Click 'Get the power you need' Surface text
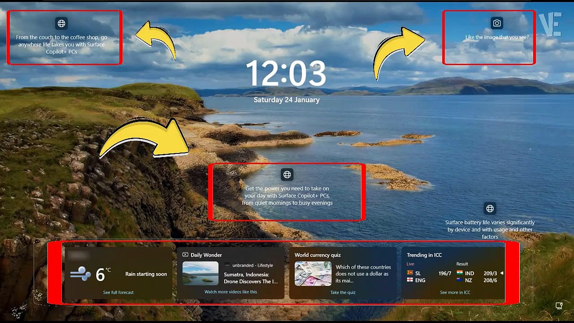The image size is (574, 323). [287, 196]
